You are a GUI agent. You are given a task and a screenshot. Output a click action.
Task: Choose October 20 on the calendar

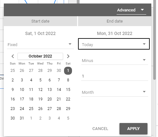[50, 99]
